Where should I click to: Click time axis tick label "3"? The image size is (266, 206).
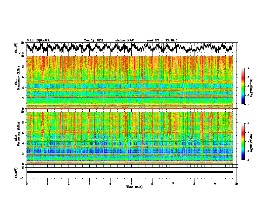[x=89, y=184]
